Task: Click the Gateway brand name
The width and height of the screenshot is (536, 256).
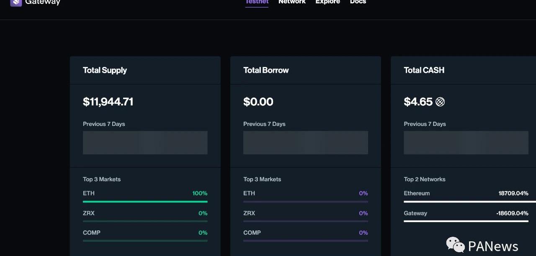Action: [x=43, y=2]
